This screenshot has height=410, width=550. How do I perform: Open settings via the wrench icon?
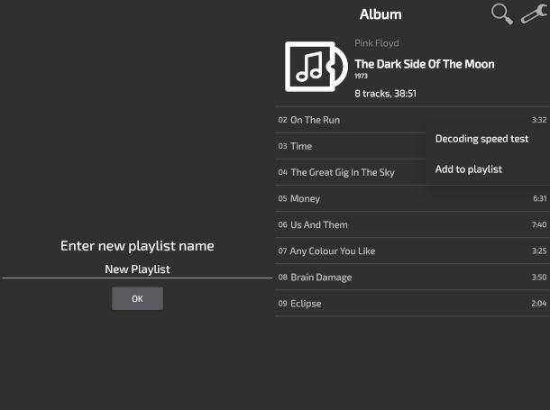tap(534, 14)
